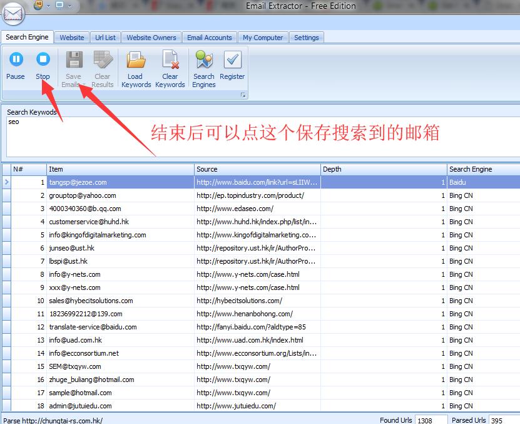Screen dimensions: 520x424
Task: Open the ribbon group dialog launcher
Action: [x=243, y=95]
